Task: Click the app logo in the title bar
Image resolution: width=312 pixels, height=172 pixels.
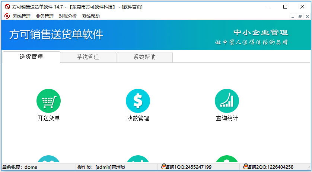Action: [7, 7]
